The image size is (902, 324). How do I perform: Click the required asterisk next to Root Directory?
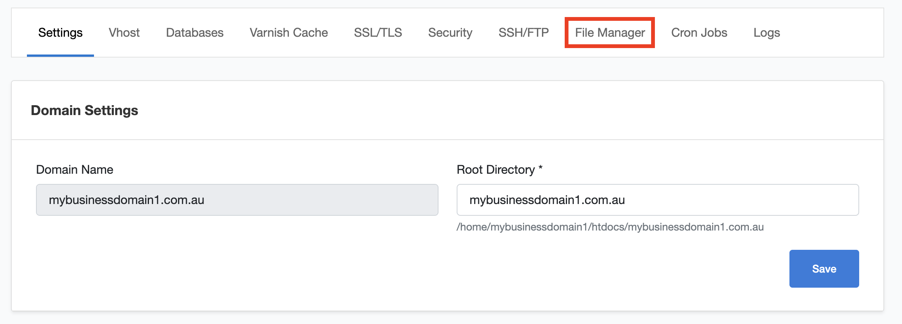(x=540, y=168)
